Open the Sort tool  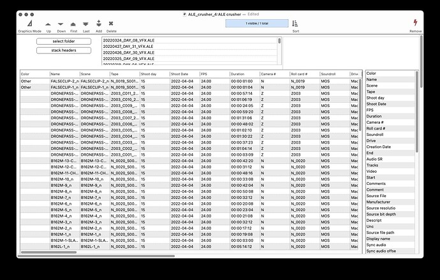point(295,24)
